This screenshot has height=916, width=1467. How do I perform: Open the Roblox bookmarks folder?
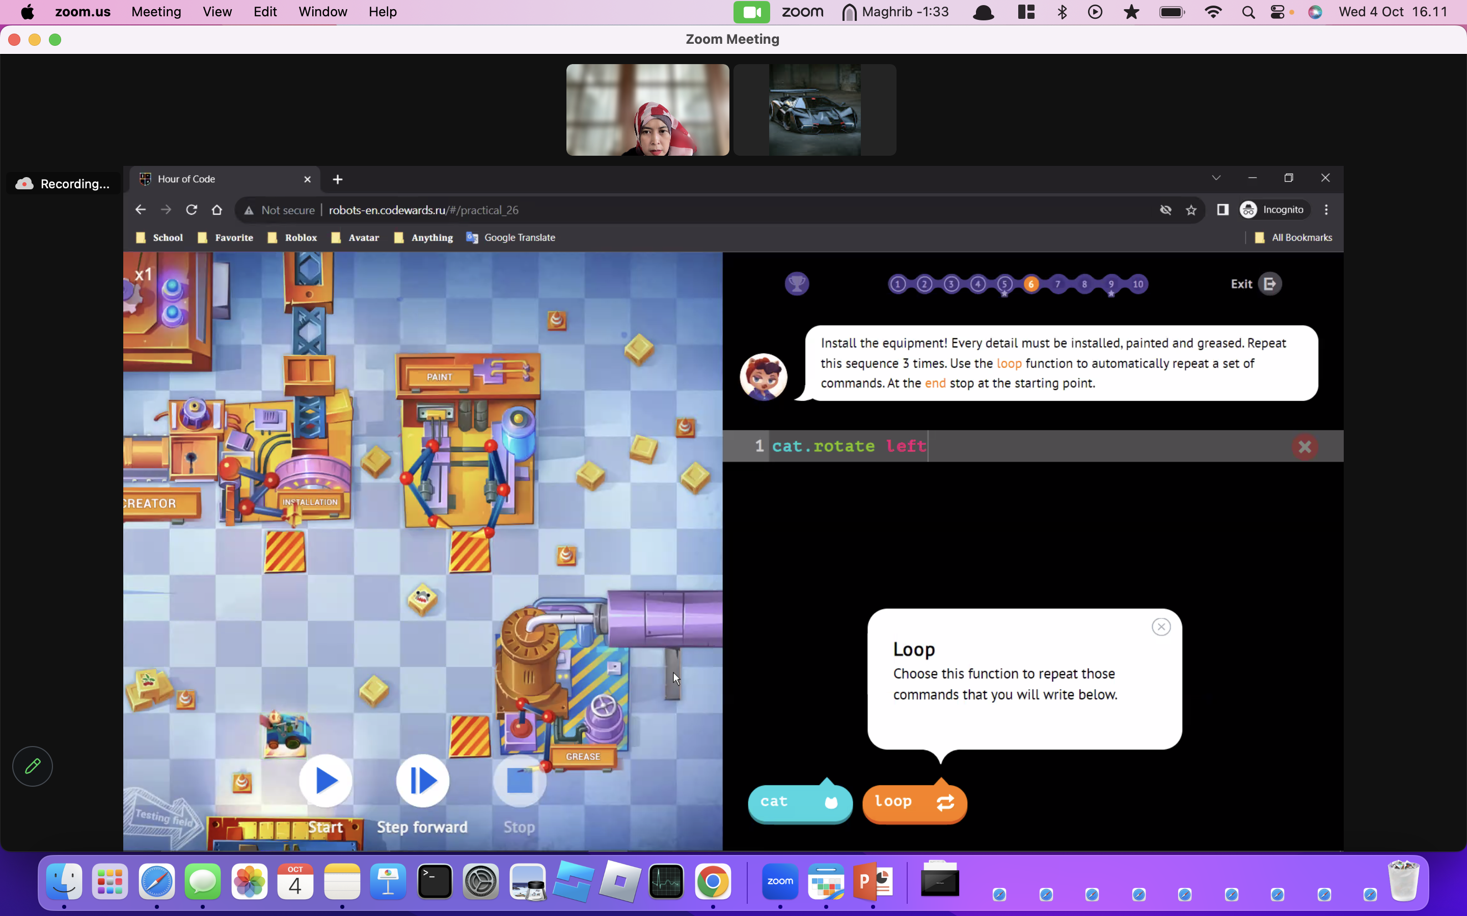pos(293,238)
